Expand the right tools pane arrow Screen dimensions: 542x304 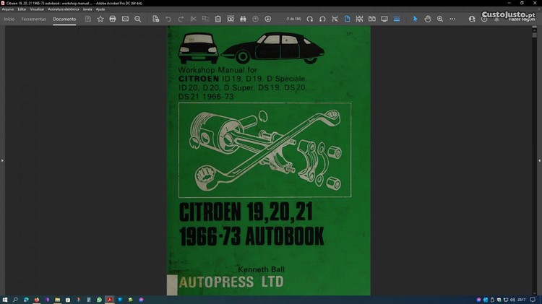[538, 160]
